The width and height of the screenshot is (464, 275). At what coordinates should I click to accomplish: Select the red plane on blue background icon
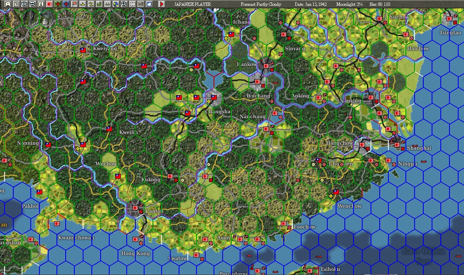(66, 4)
